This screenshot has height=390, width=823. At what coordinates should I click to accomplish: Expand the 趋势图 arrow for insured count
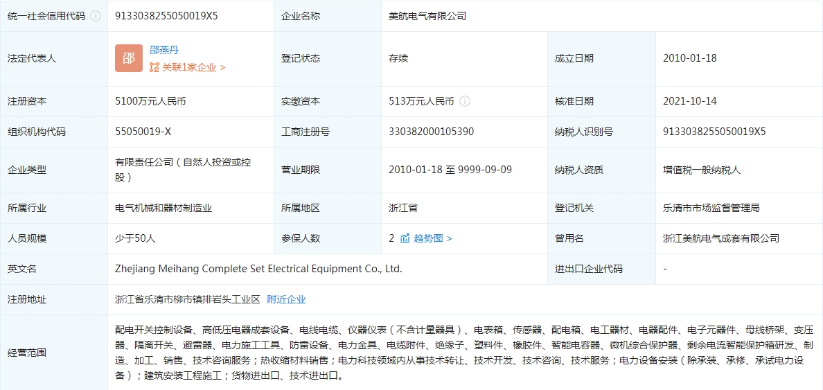pos(449,238)
